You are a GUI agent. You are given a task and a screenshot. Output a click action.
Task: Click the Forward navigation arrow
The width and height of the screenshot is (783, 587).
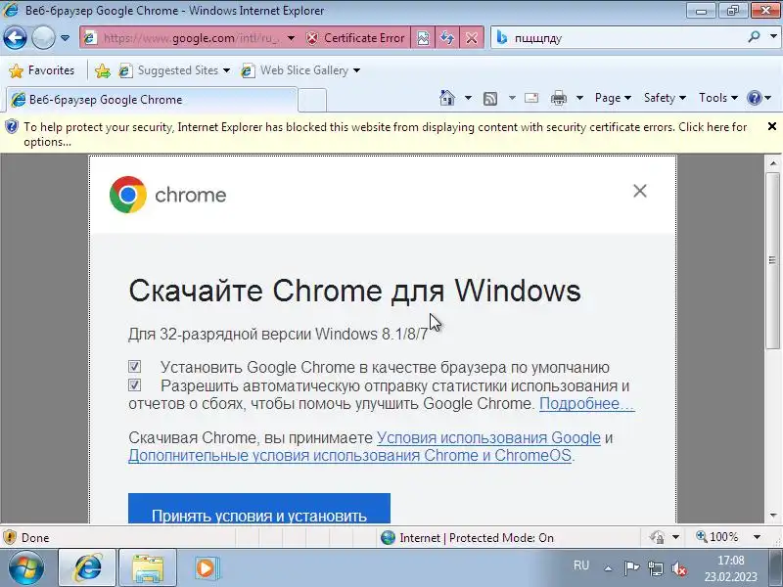43,37
